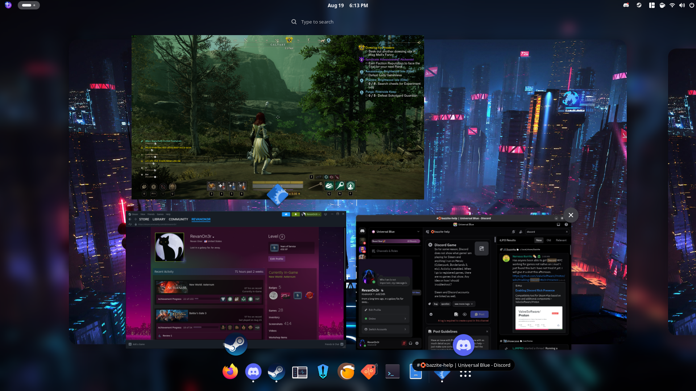Image resolution: width=696 pixels, height=391 pixels.
Task: Click Edit Profile on Steam profile
Action: tap(277, 259)
